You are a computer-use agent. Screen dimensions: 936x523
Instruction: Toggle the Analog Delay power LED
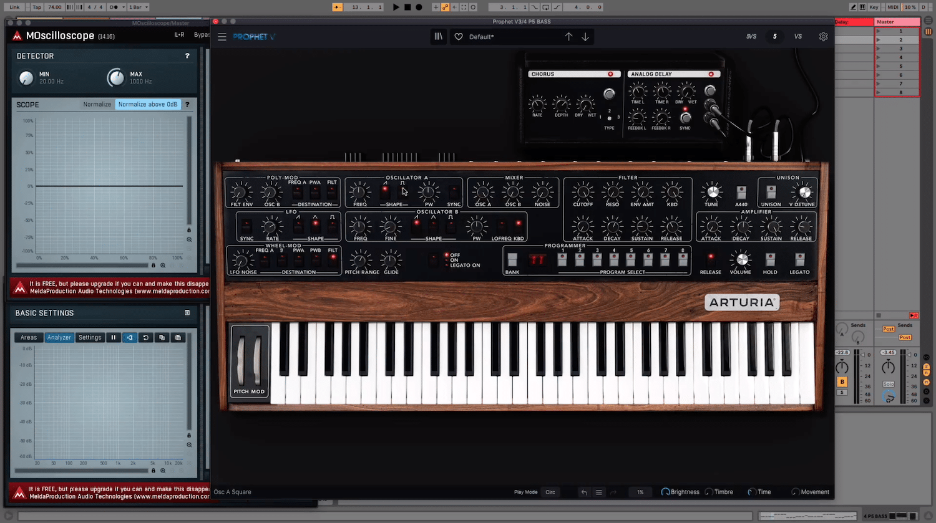pyautogui.click(x=711, y=74)
